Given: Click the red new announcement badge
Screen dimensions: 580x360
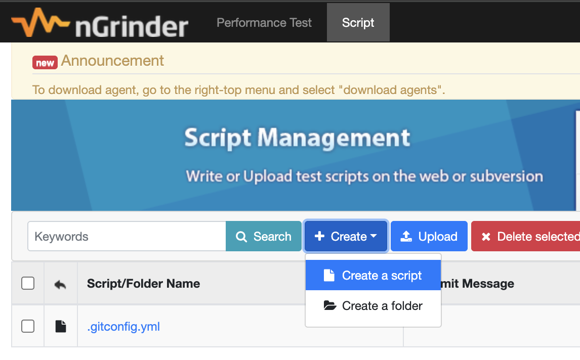Looking at the screenshot, I should pyautogui.click(x=45, y=63).
